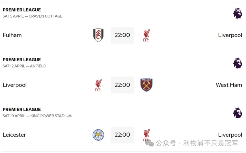The image size is (246, 153).
Task: Click Liverpool crest in the Leicester fixture
Action: click(146, 135)
